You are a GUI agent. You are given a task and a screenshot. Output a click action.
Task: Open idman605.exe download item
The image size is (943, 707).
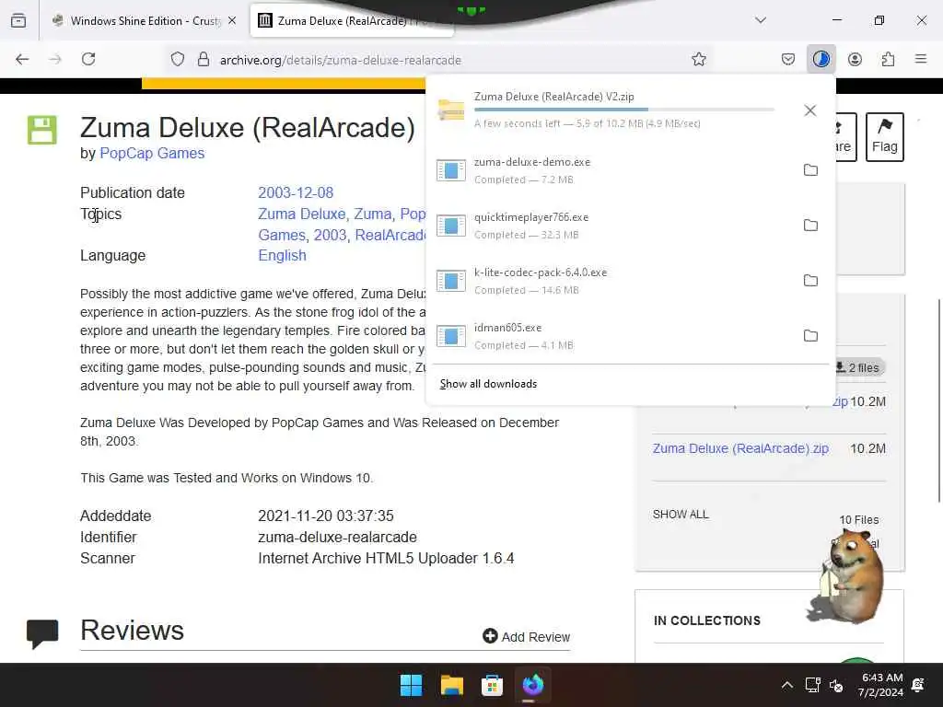611,336
